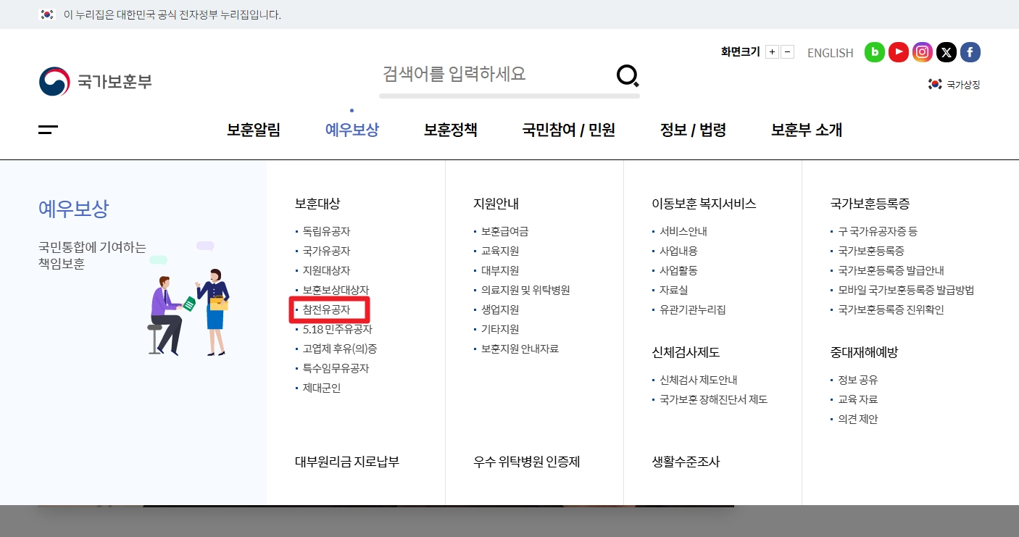Screen dimensions: 1019x537
Task: Increase screen size with the + button
Action: pos(773,51)
